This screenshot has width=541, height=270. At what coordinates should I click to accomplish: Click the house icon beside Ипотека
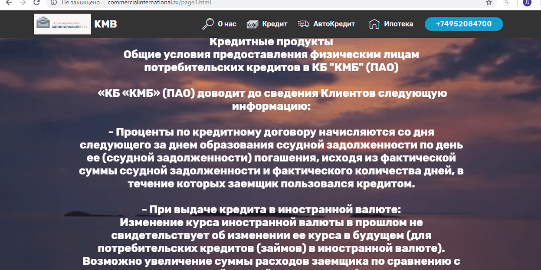pyautogui.click(x=374, y=24)
